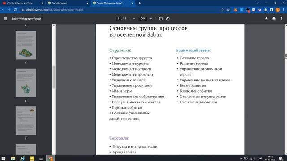The height and width of the screenshot is (161, 287).
Task: Open the Chrome profile avatar
Action: tap(278, 10)
